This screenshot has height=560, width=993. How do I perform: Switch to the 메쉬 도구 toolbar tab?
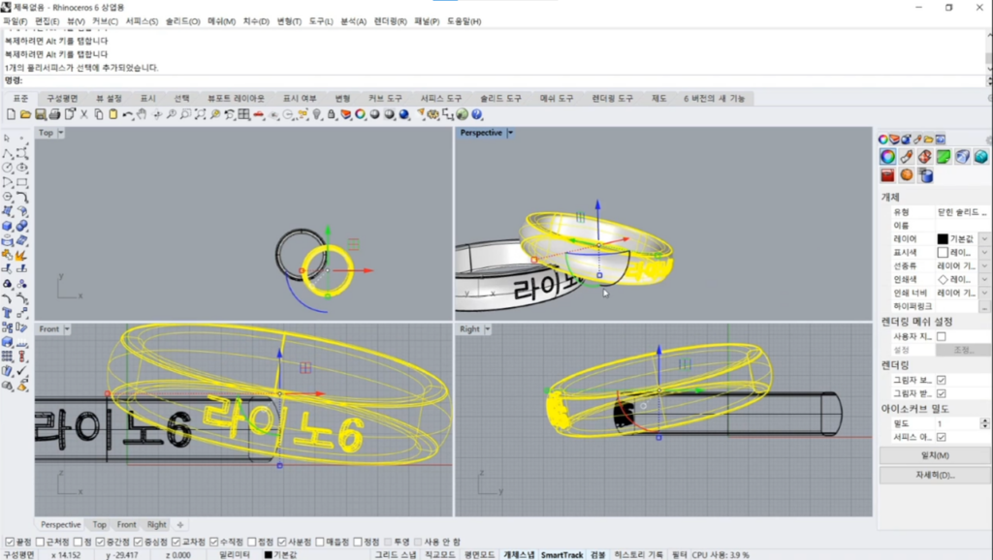coord(557,98)
